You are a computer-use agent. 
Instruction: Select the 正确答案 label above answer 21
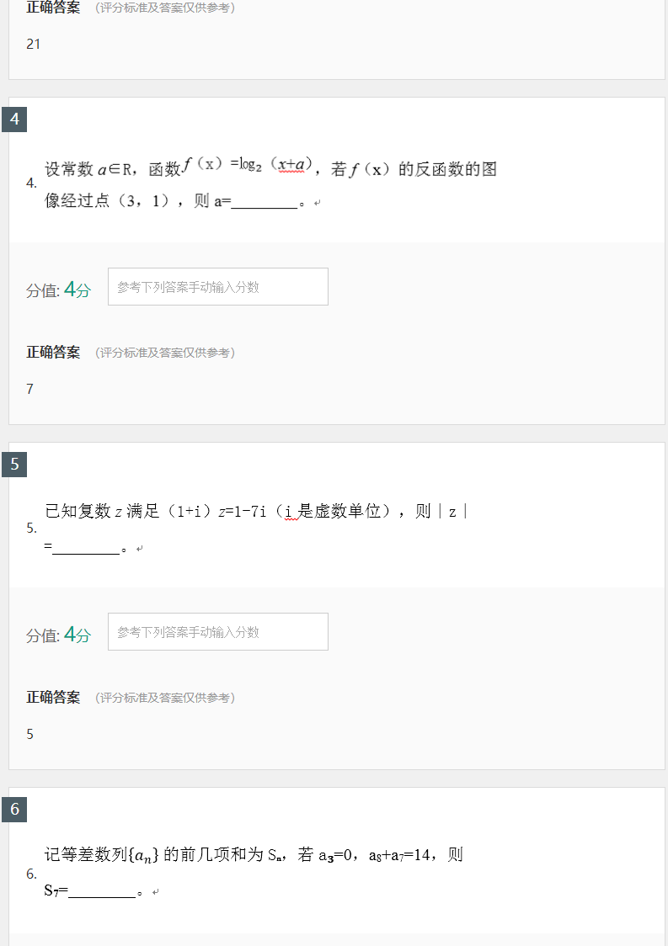click(52, 8)
